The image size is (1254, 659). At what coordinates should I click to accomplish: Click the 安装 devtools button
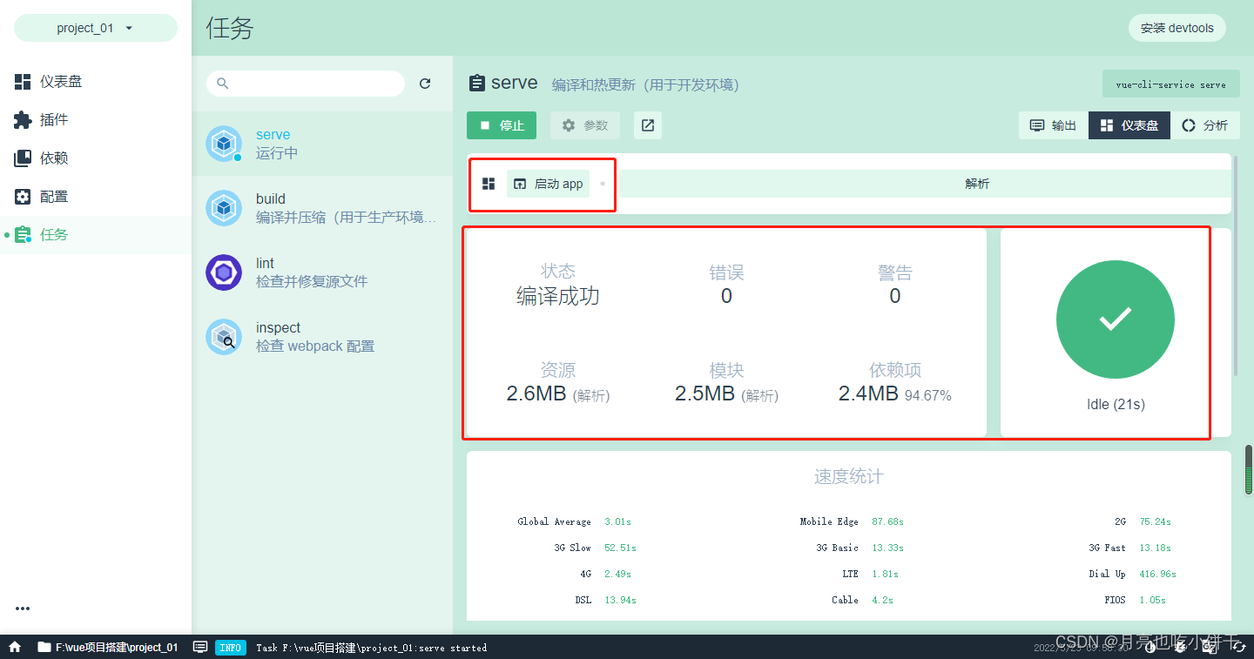point(1177,28)
